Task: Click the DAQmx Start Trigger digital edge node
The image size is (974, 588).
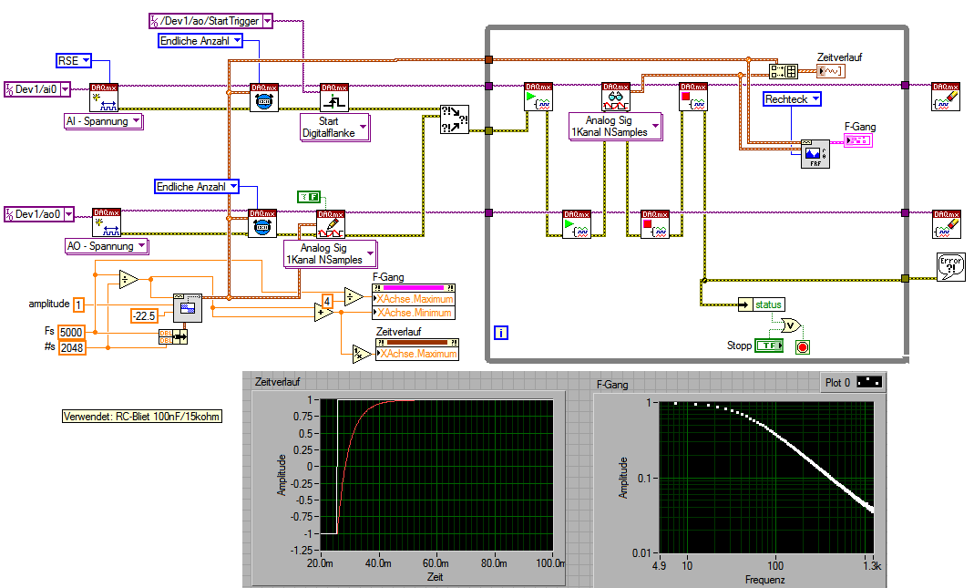Action: pyautogui.click(x=334, y=98)
